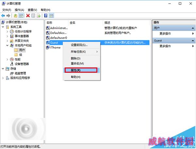Select the 组 folder in the tree
Viewport: 196px width, 149px height.
18,55
